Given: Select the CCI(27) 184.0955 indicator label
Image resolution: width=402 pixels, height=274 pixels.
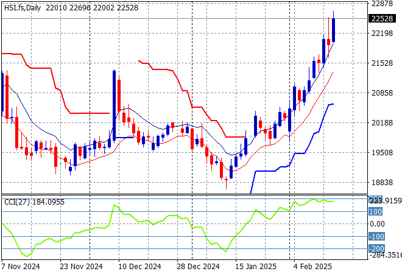Looking at the screenshot, I should click(x=34, y=202).
